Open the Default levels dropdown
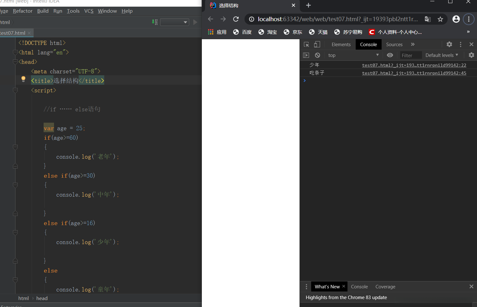This screenshot has width=477, height=307. pos(441,55)
